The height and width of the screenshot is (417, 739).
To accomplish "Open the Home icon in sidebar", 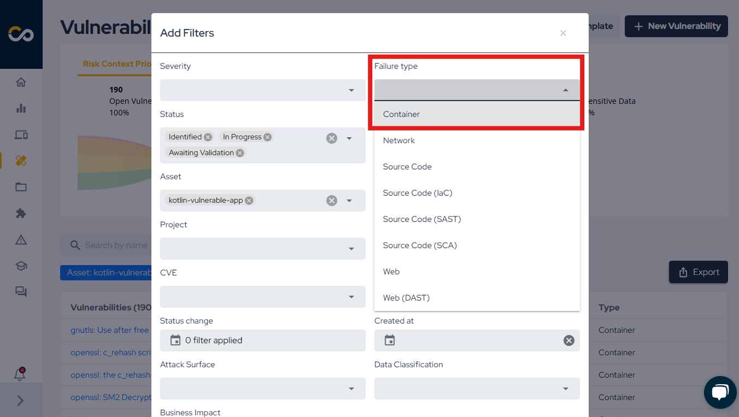I will tap(21, 83).
